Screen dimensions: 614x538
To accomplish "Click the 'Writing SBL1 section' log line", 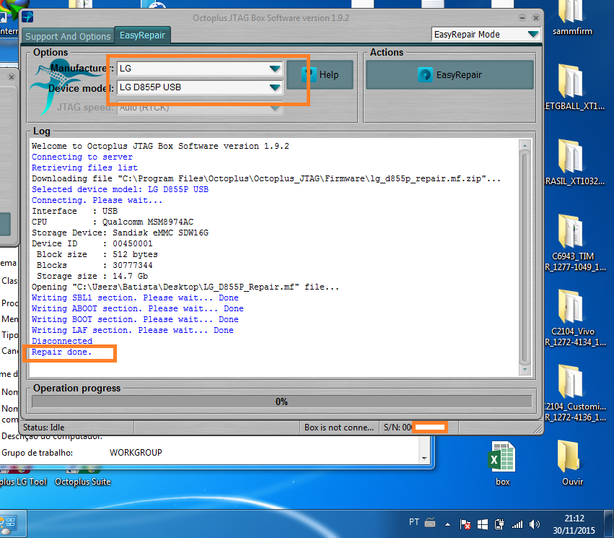I will [x=135, y=298].
